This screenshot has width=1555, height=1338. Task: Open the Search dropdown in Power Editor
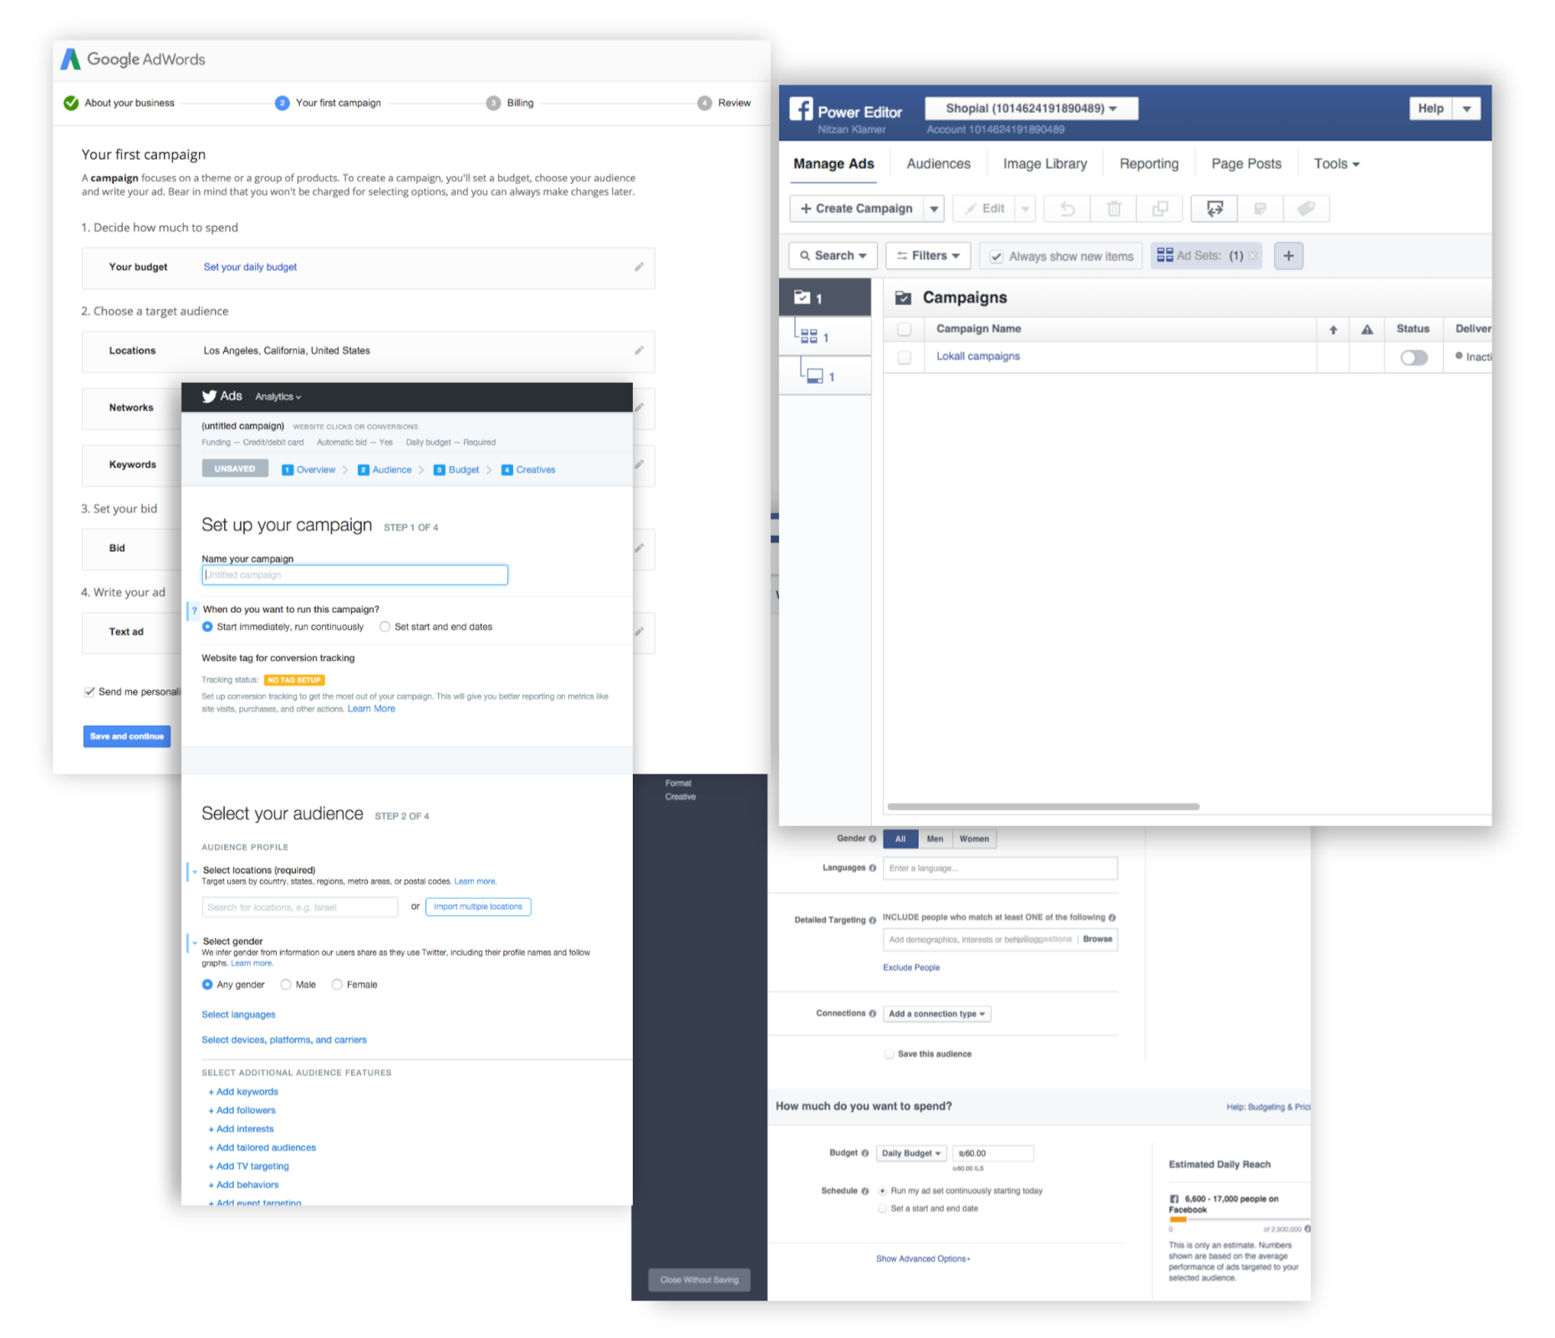click(833, 256)
